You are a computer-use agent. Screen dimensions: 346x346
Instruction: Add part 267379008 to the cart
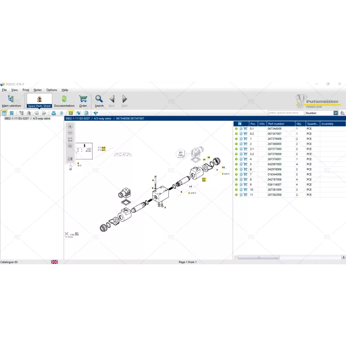click(x=246, y=139)
